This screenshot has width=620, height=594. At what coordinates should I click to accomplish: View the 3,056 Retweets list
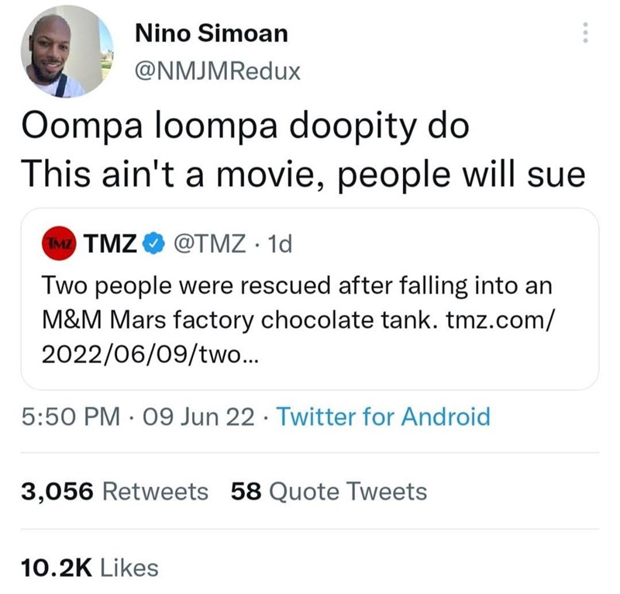(x=115, y=491)
